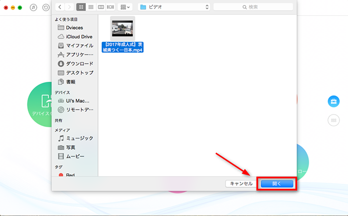
Task: Click the blue toolbox icon in app window
Action: click(x=333, y=101)
